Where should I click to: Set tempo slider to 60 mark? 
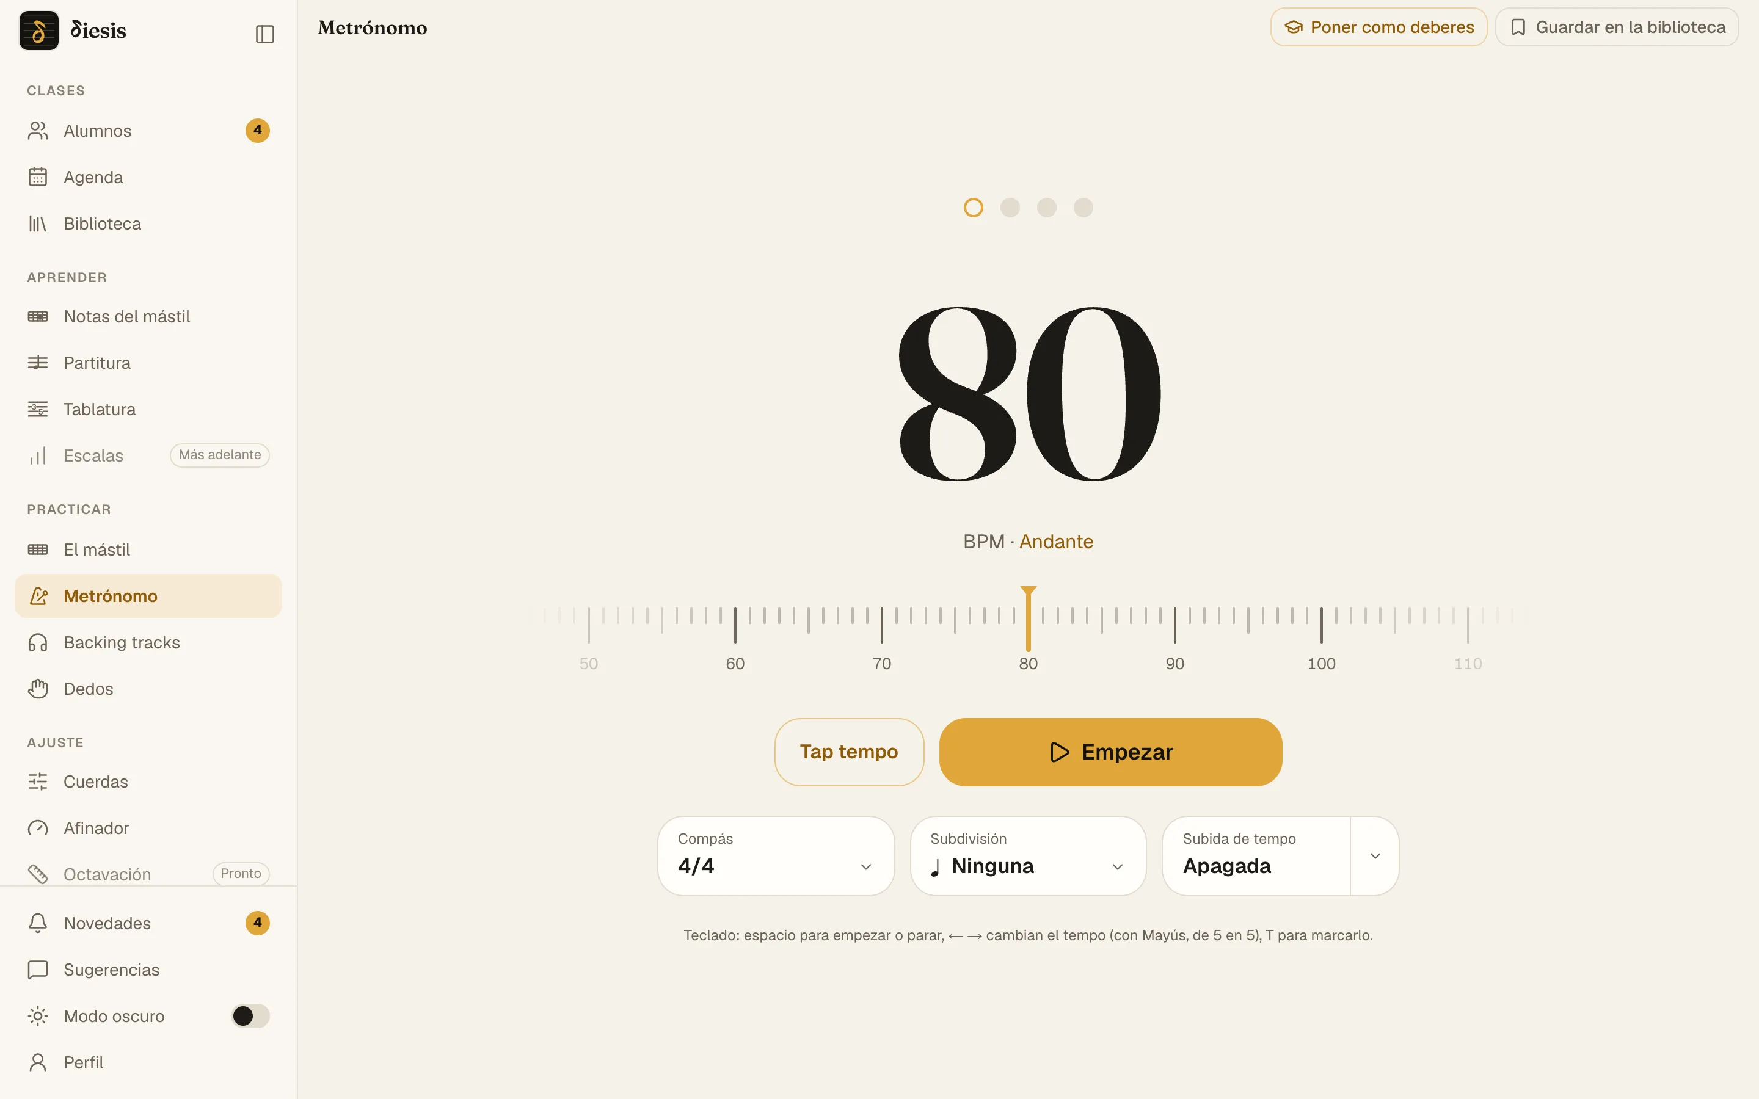(x=735, y=625)
